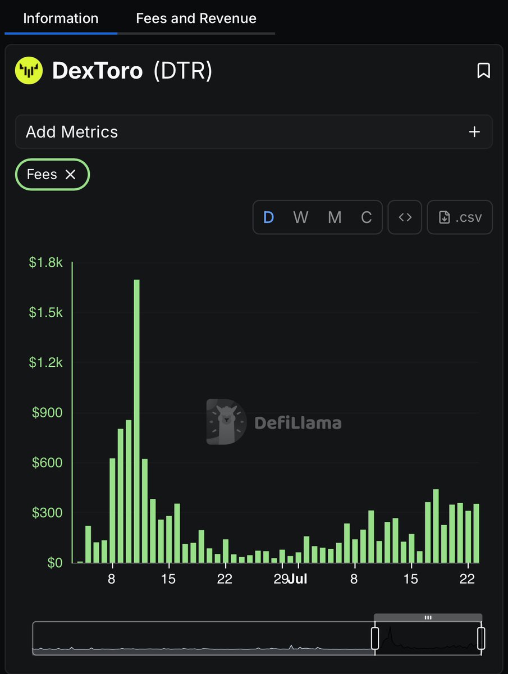Download chart data as .csv
508x674 pixels.
460,217
